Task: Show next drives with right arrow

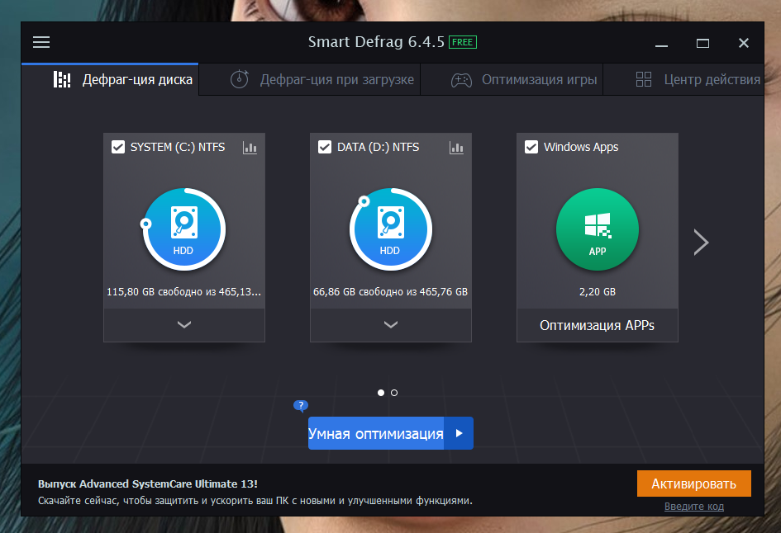Action: [701, 242]
